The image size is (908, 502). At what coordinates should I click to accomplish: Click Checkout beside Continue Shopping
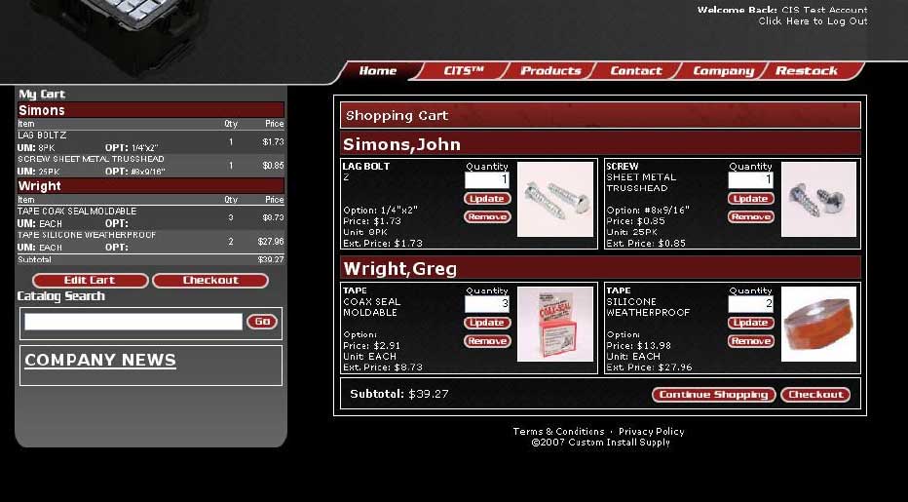[x=814, y=395]
